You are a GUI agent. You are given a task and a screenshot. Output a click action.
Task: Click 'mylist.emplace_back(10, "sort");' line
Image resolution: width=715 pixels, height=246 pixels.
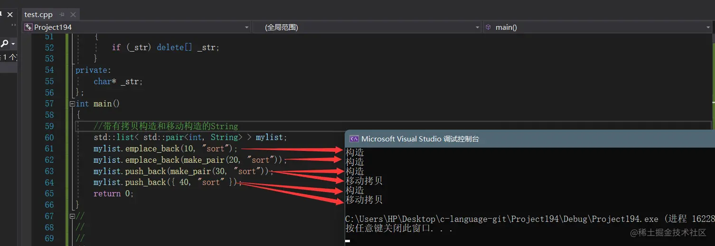165,149
